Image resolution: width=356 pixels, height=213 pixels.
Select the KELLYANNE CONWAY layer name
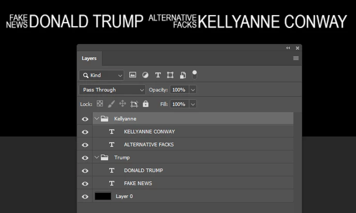pos(150,131)
